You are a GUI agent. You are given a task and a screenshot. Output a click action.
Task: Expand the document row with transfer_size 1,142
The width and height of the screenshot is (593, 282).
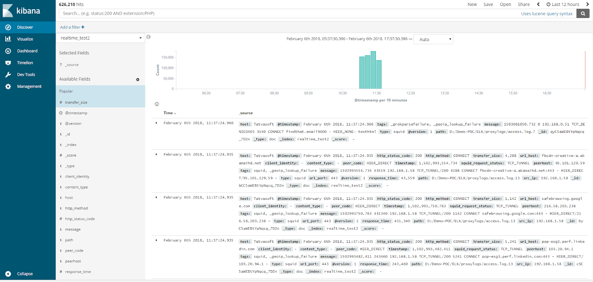pos(156,197)
